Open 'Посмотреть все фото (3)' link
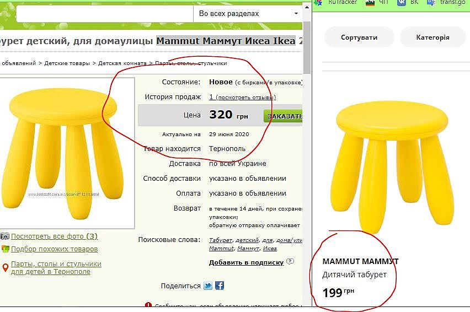The width and height of the screenshot is (470, 312). 54,236
